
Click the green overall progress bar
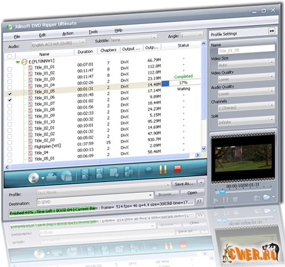pyautogui.click(x=52, y=212)
